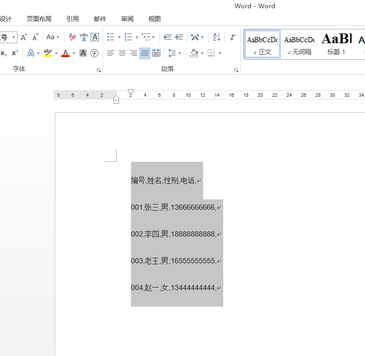Open Text Effects glowing A icon

(31, 53)
